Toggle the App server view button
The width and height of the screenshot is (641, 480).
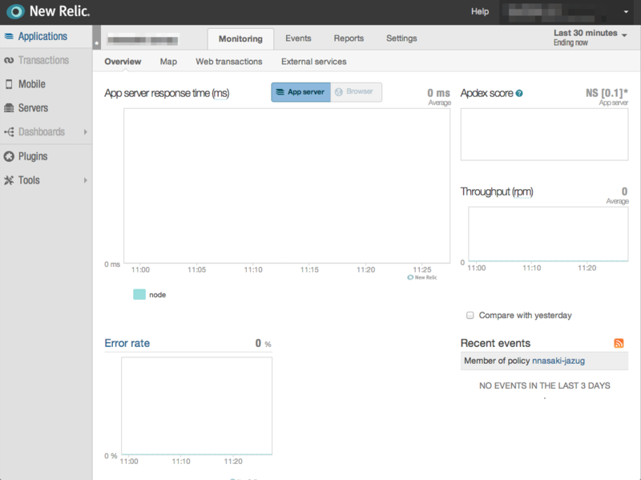[301, 92]
